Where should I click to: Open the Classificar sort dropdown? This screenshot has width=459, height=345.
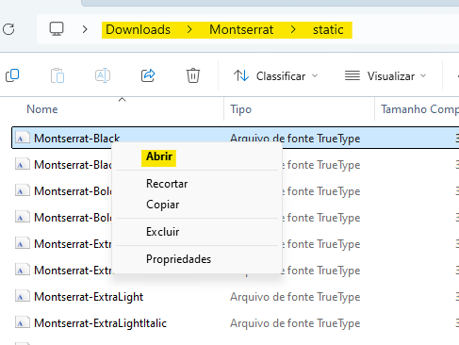[x=276, y=76]
